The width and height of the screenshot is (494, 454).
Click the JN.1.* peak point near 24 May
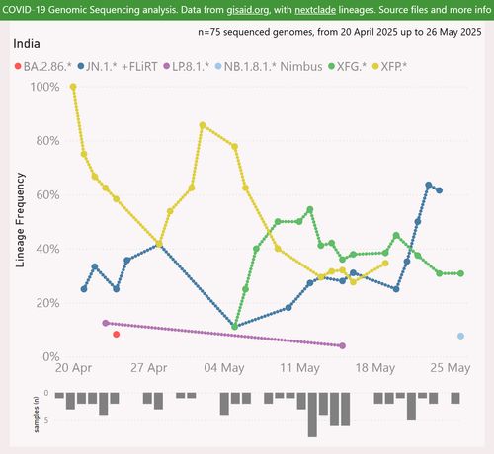(429, 186)
